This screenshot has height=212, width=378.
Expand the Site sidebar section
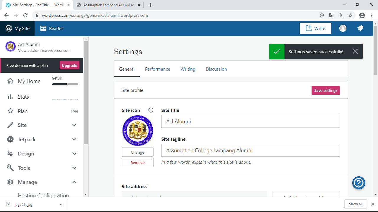pyautogui.click(x=74, y=125)
